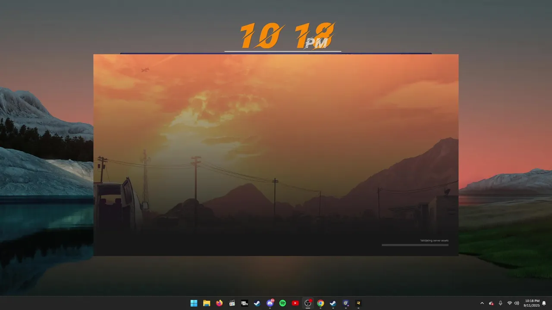The width and height of the screenshot is (552, 310).
Task: Open Discord with the notification badge
Action: tap(270, 303)
